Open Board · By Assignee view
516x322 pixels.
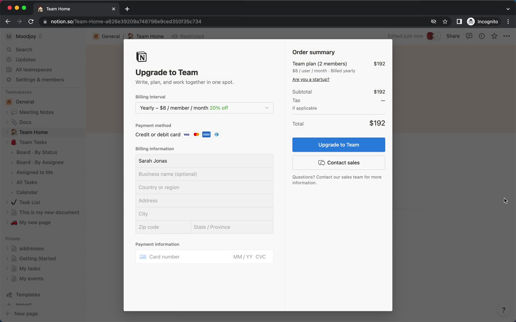pyautogui.click(x=40, y=162)
